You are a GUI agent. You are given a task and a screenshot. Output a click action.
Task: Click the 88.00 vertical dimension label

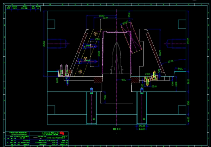click(x=188, y=82)
